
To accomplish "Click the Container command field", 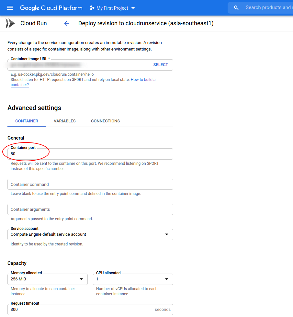I will click(90, 184).
